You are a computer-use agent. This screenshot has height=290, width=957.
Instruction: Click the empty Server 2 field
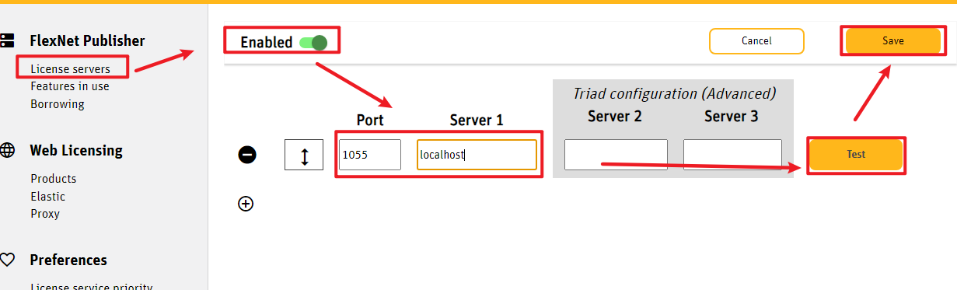coord(616,155)
